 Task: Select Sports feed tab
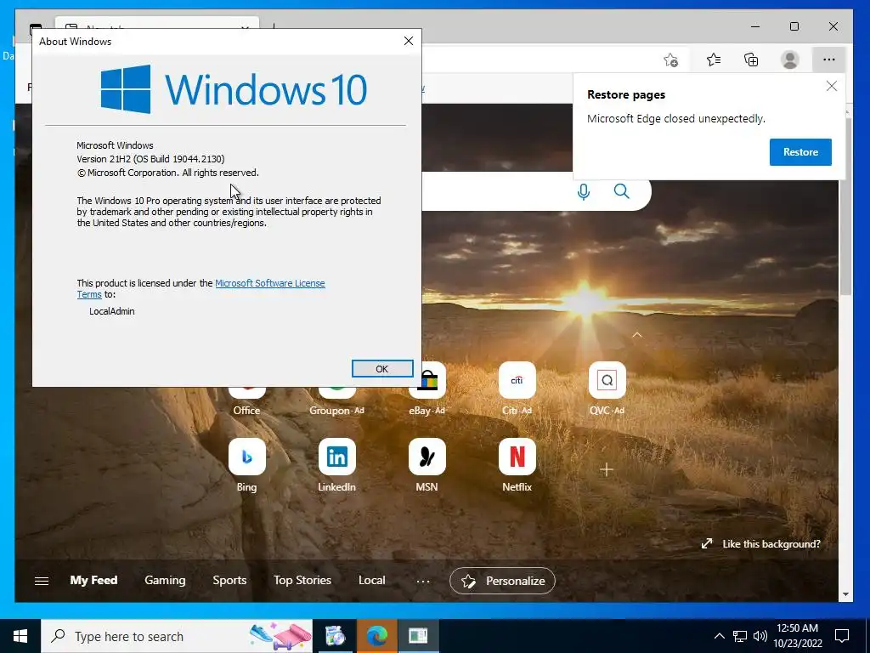(229, 580)
